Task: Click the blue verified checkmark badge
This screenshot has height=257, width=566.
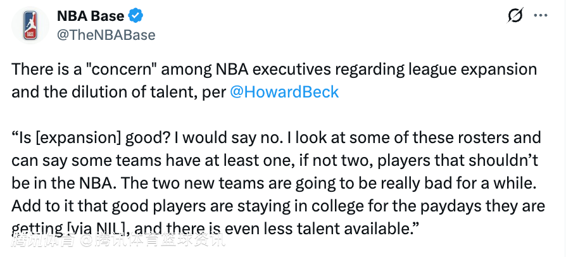Action: click(x=136, y=16)
